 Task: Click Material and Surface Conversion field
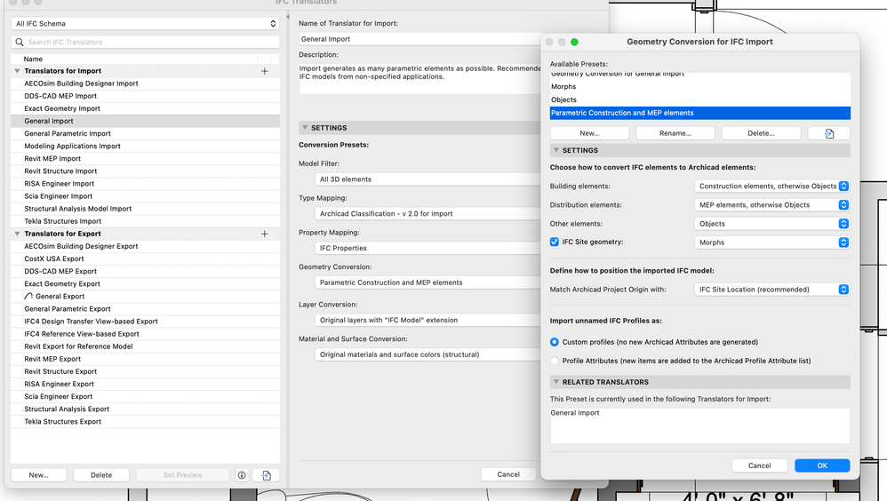click(428, 354)
